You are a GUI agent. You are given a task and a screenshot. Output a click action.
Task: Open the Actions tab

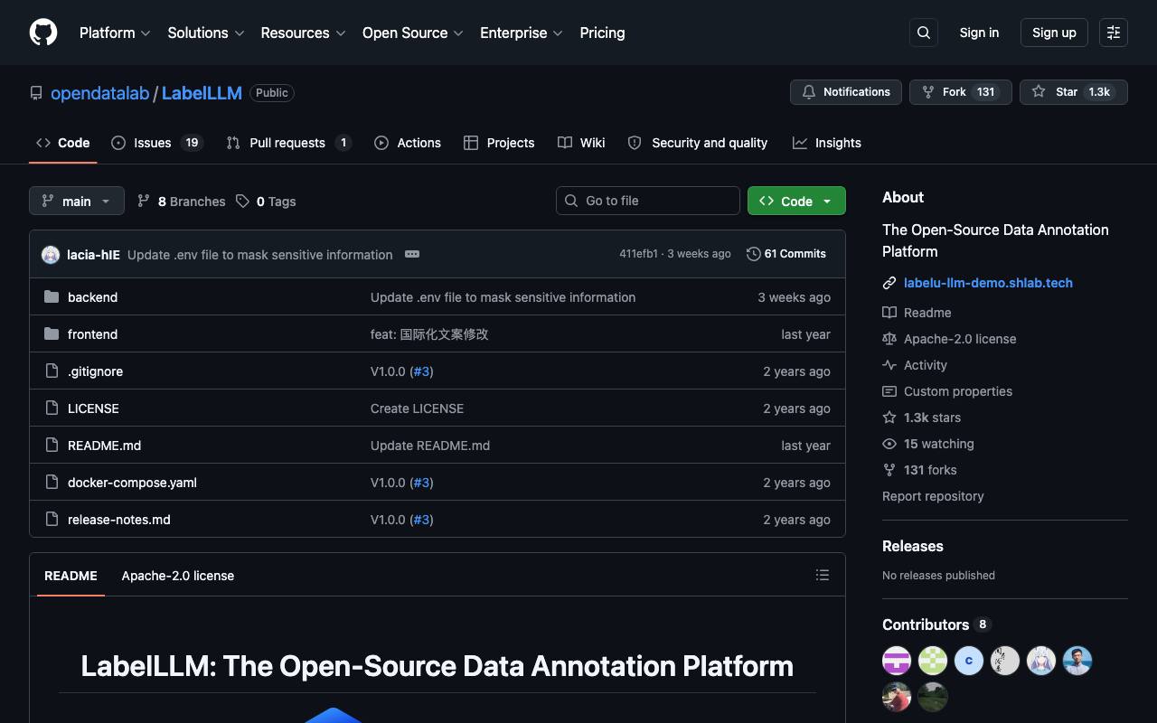tap(408, 143)
